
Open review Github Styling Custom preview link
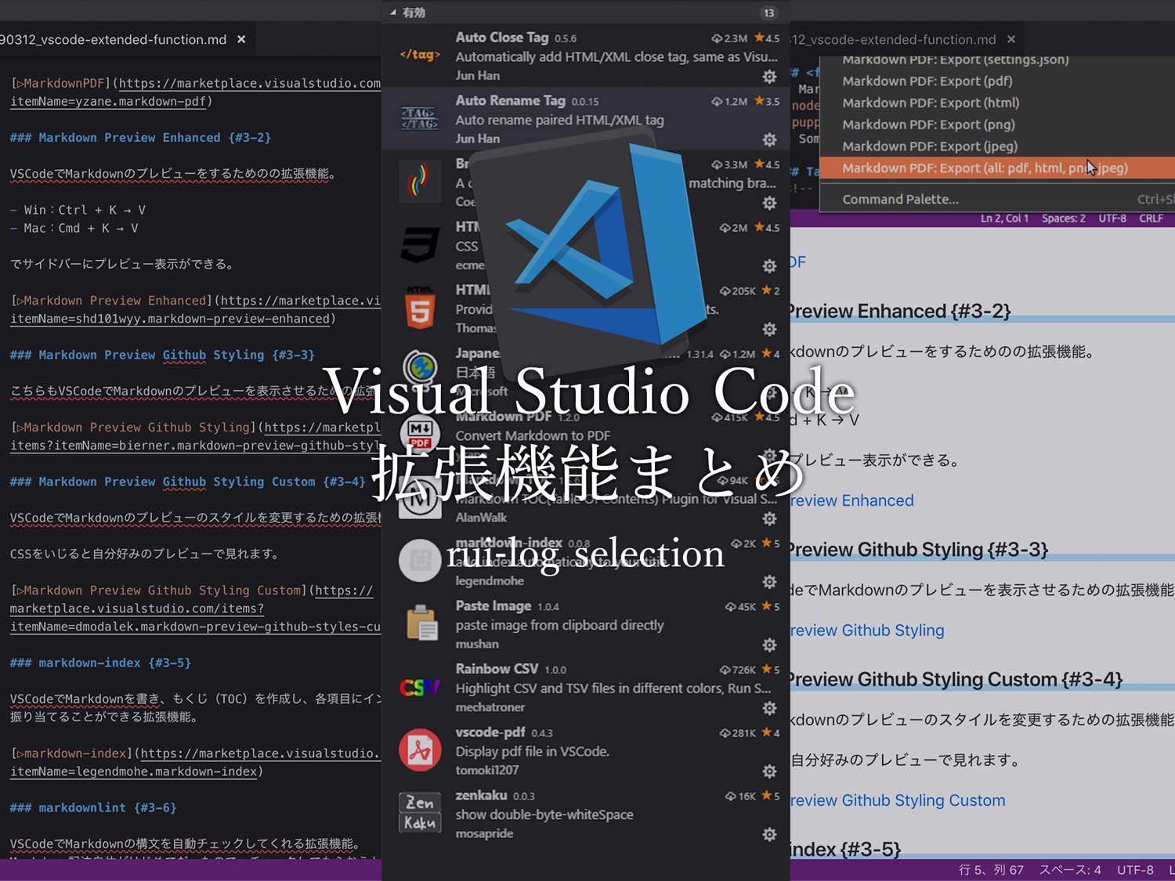pos(898,800)
